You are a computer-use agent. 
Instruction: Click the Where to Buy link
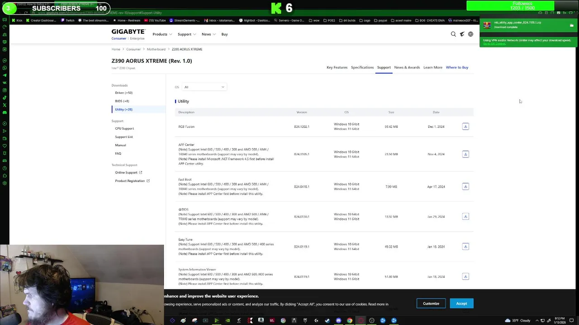tap(457, 67)
